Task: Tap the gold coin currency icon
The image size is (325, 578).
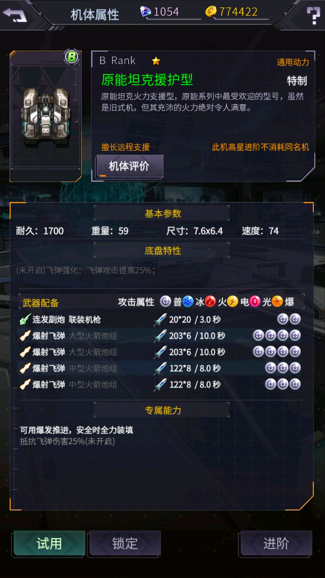Action: 211,11
